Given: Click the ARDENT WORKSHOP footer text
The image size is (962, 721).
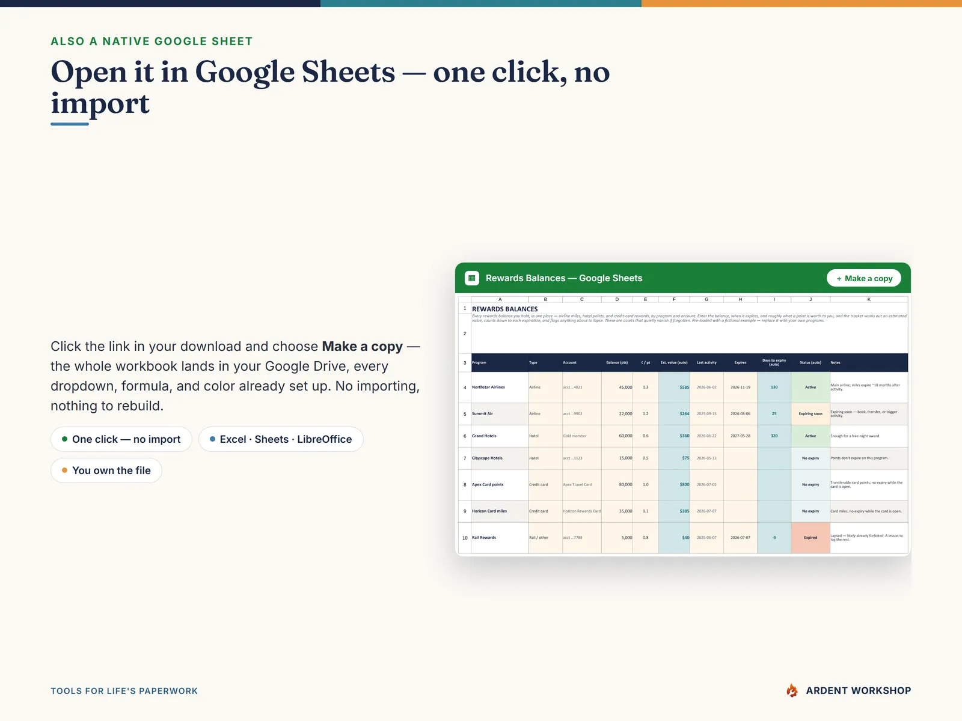Looking at the screenshot, I should 859,691.
